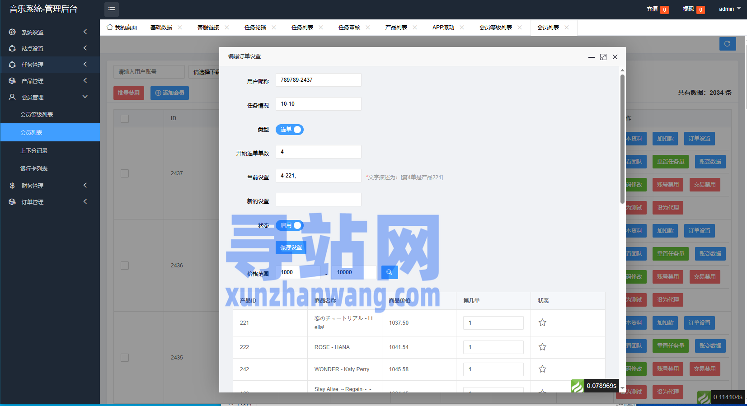Focus the 开始连单单数 input field

(319, 152)
